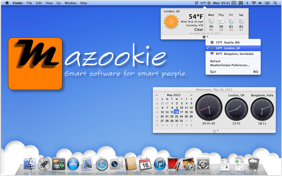The height and width of the screenshot is (176, 282).
Task: Launch Safari compass icon in Dock
Action: pos(102,164)
